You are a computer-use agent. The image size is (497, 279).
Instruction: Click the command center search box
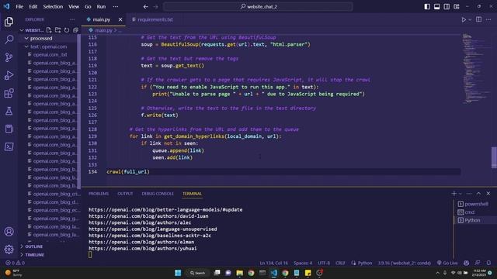click(x=258, y=6)
